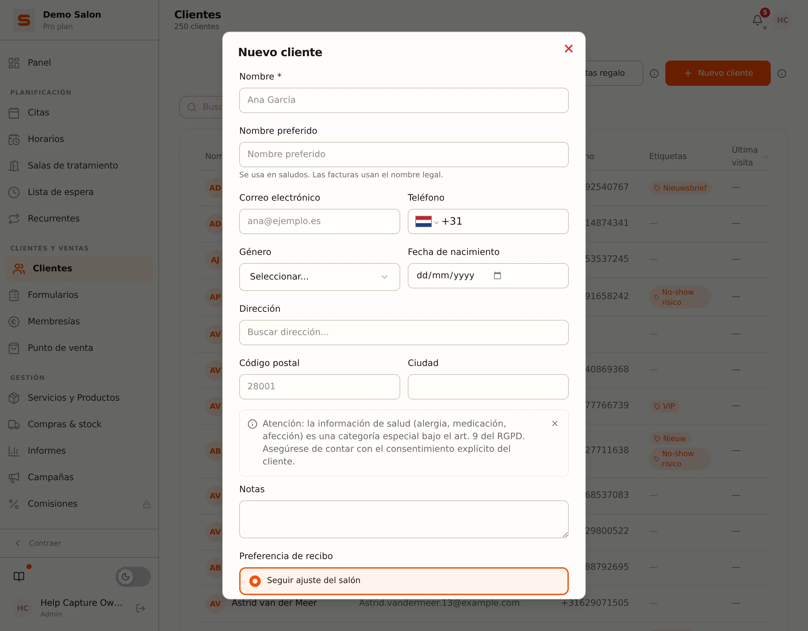
Task: Click the Notas text area
Action: pos(404,519)
